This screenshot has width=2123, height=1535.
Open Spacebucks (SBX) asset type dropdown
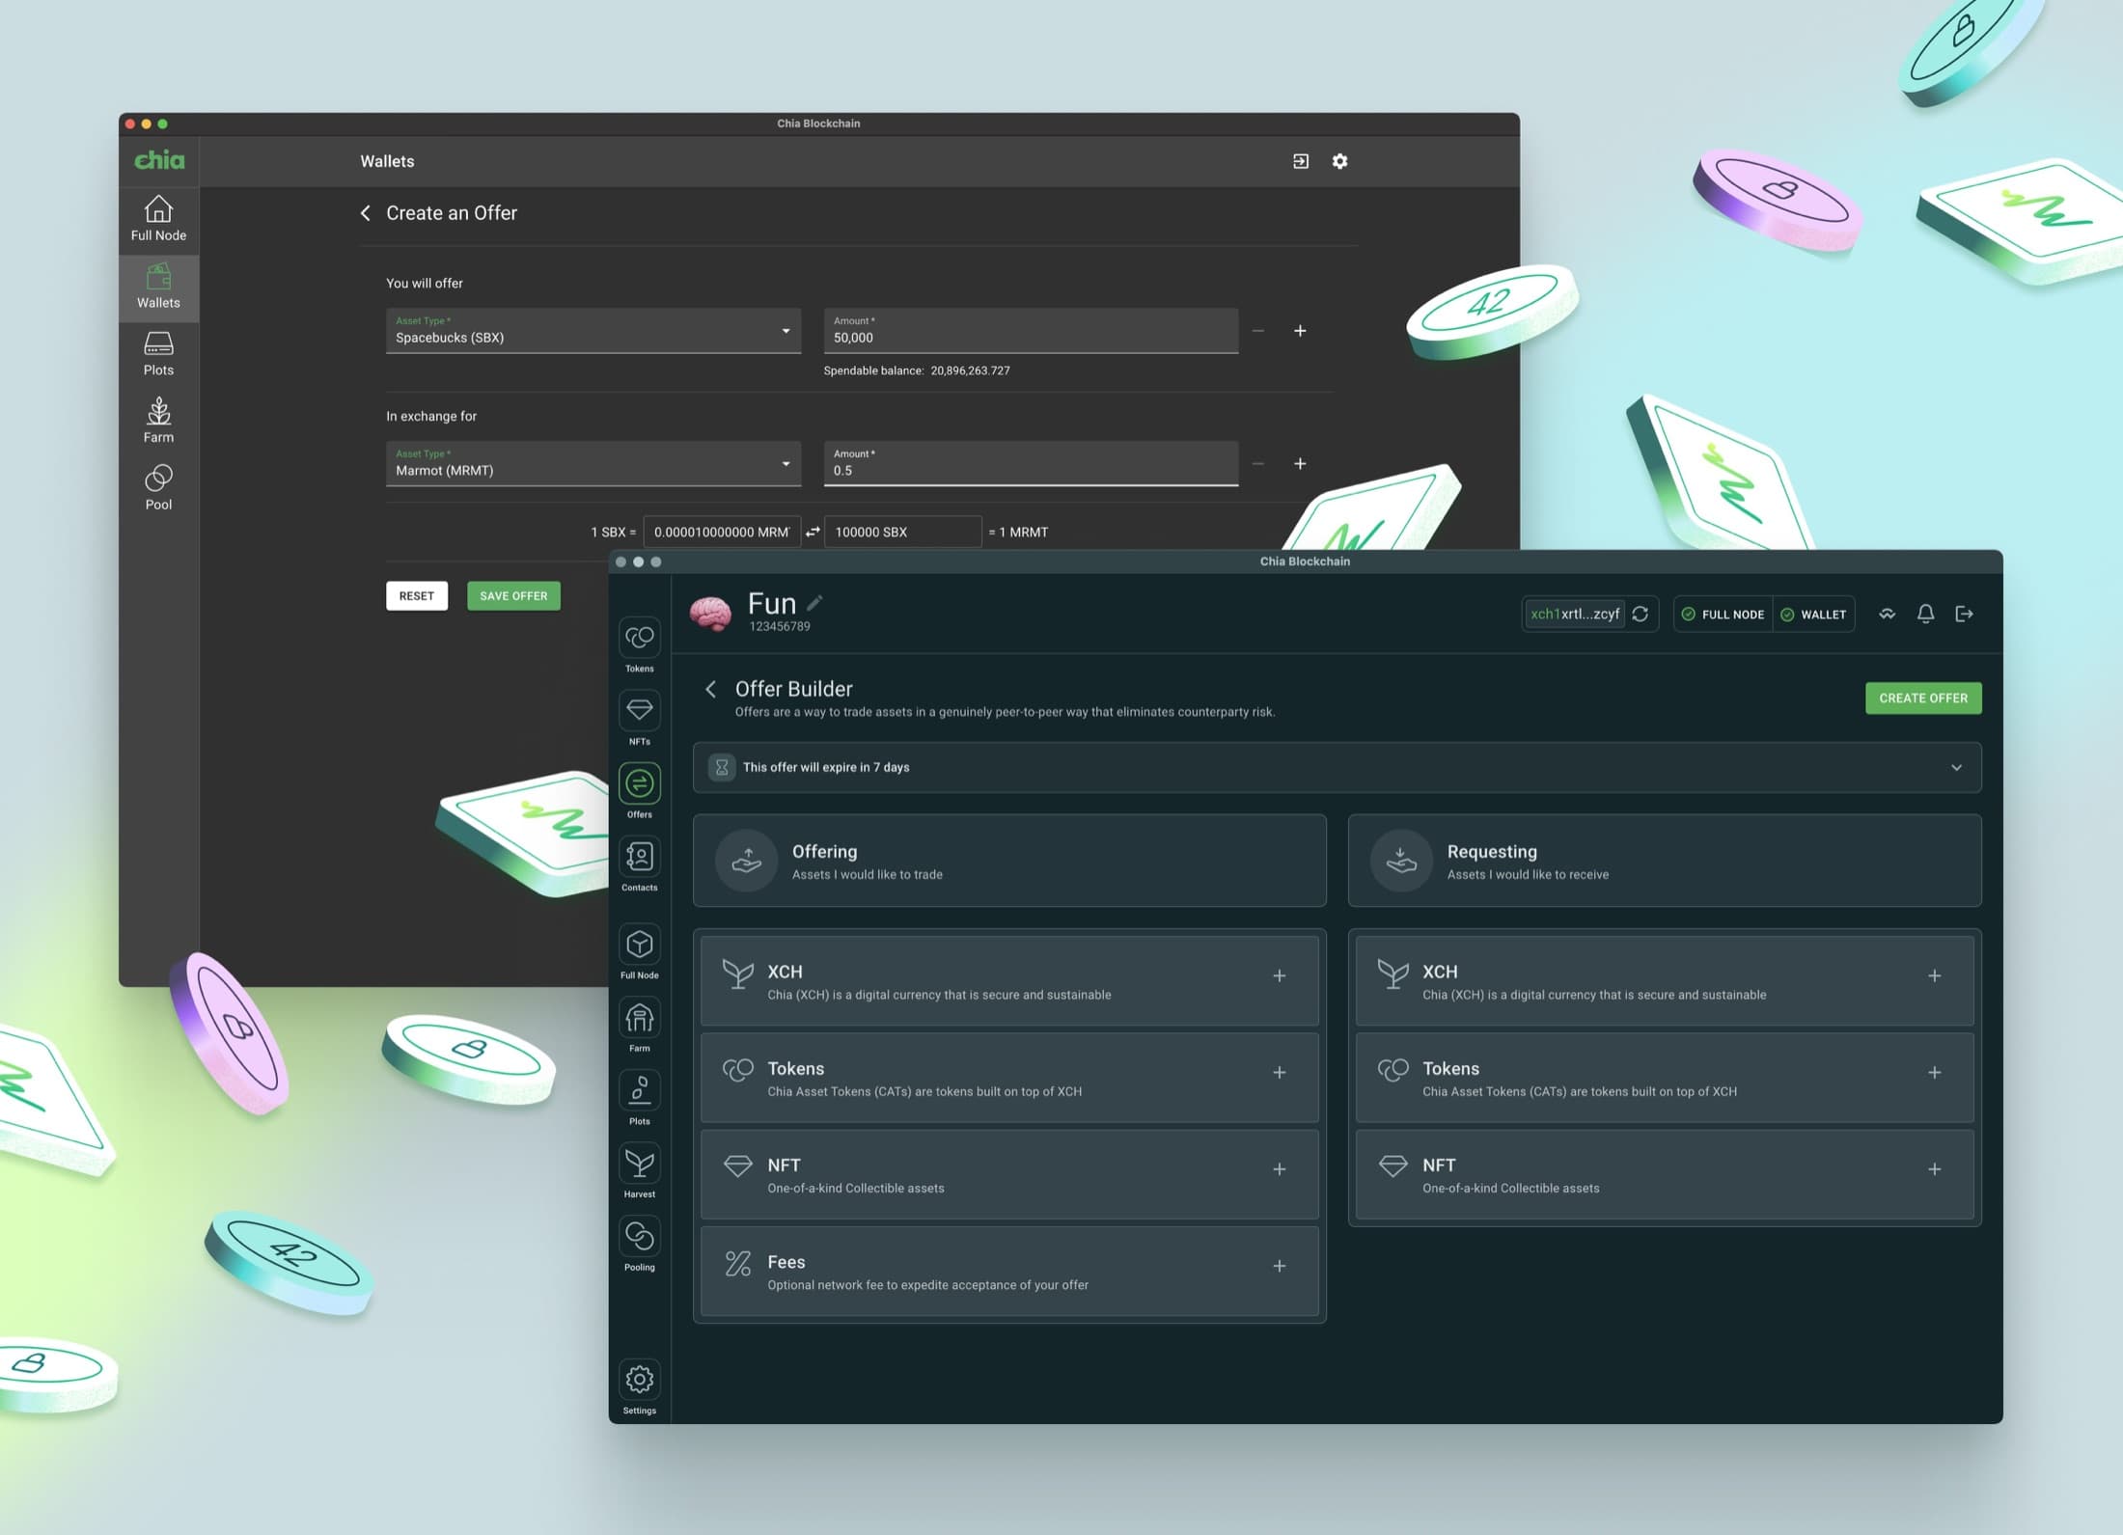tap(593, 331)
